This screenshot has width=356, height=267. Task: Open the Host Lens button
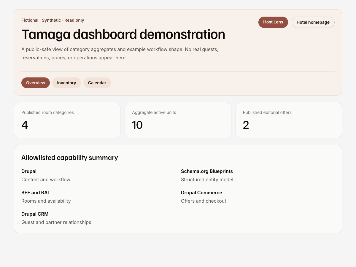point(273,22)
